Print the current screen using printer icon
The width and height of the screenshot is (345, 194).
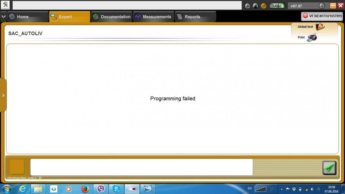click(312, 38)
